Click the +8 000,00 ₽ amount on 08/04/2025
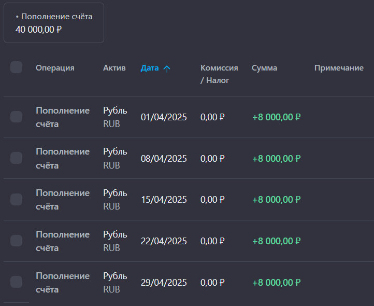 [x=276, y=158]
